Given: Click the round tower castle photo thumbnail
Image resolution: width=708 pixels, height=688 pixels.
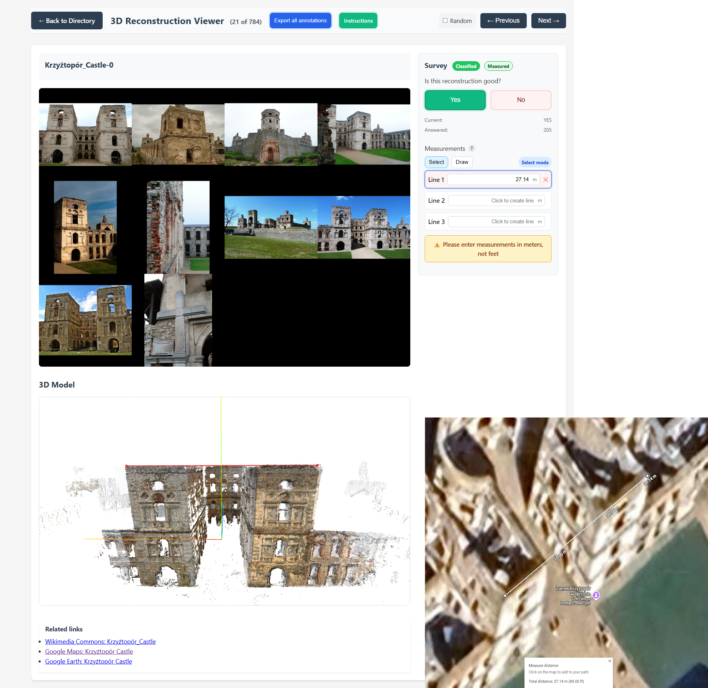Looking at the screenshot, I should pyautogui.click(x=271, y=134).
